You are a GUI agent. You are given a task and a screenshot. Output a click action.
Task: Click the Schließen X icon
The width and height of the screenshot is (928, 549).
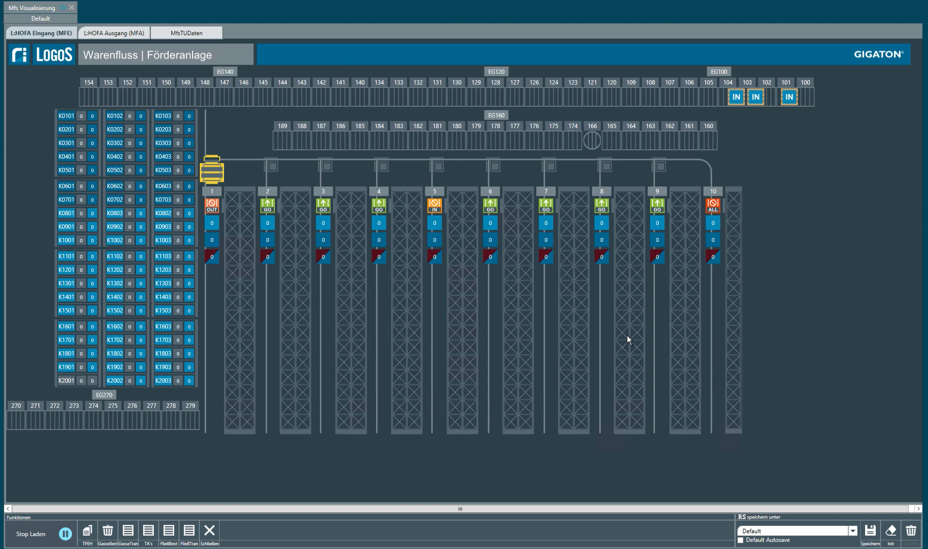pos(209,531)
